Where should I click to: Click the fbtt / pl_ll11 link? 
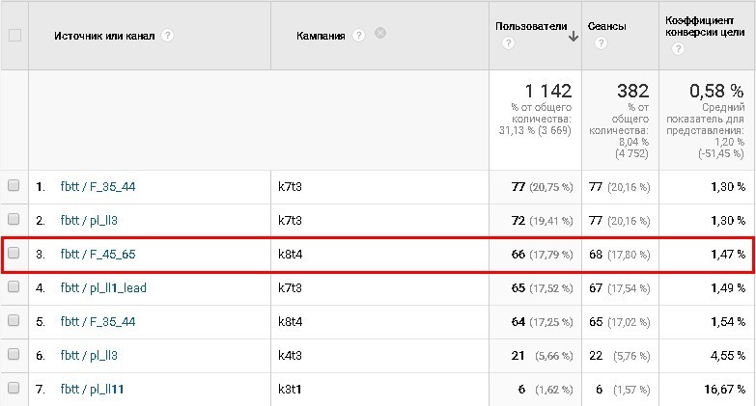point(92,388)
